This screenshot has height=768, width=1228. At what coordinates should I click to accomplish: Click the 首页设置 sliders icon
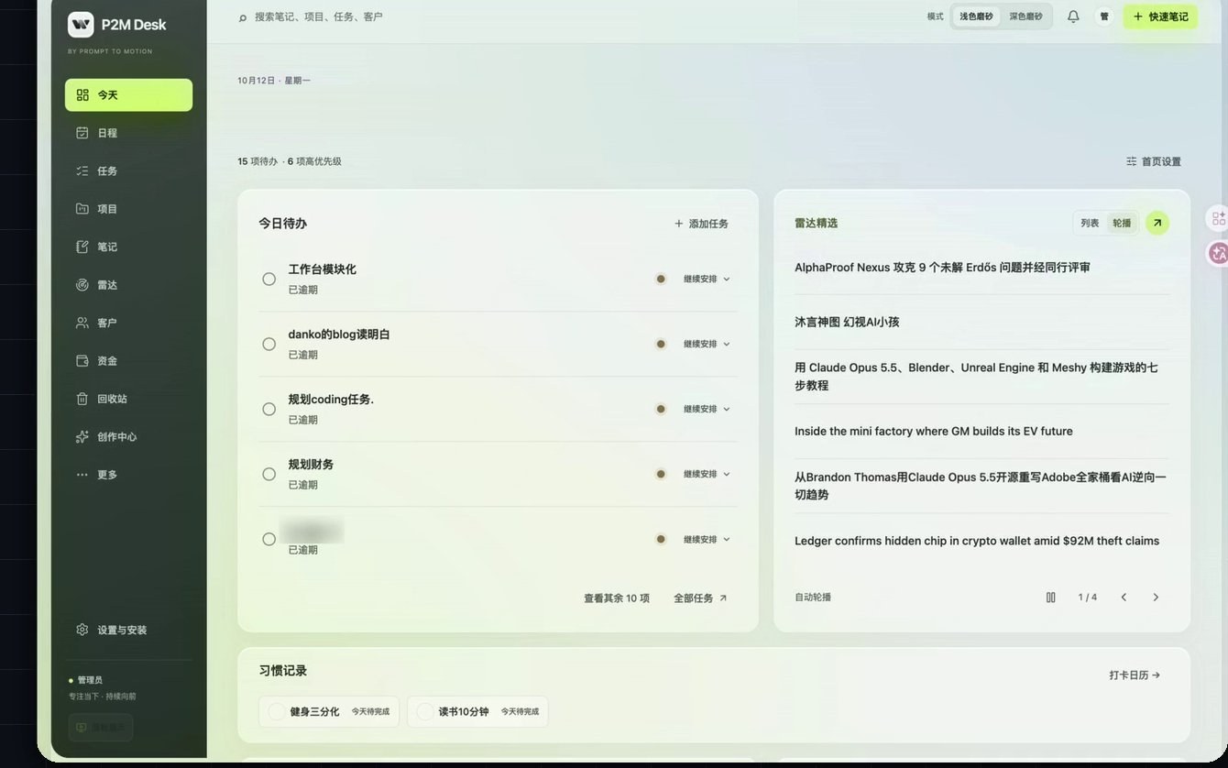(x=1132, y=161)
